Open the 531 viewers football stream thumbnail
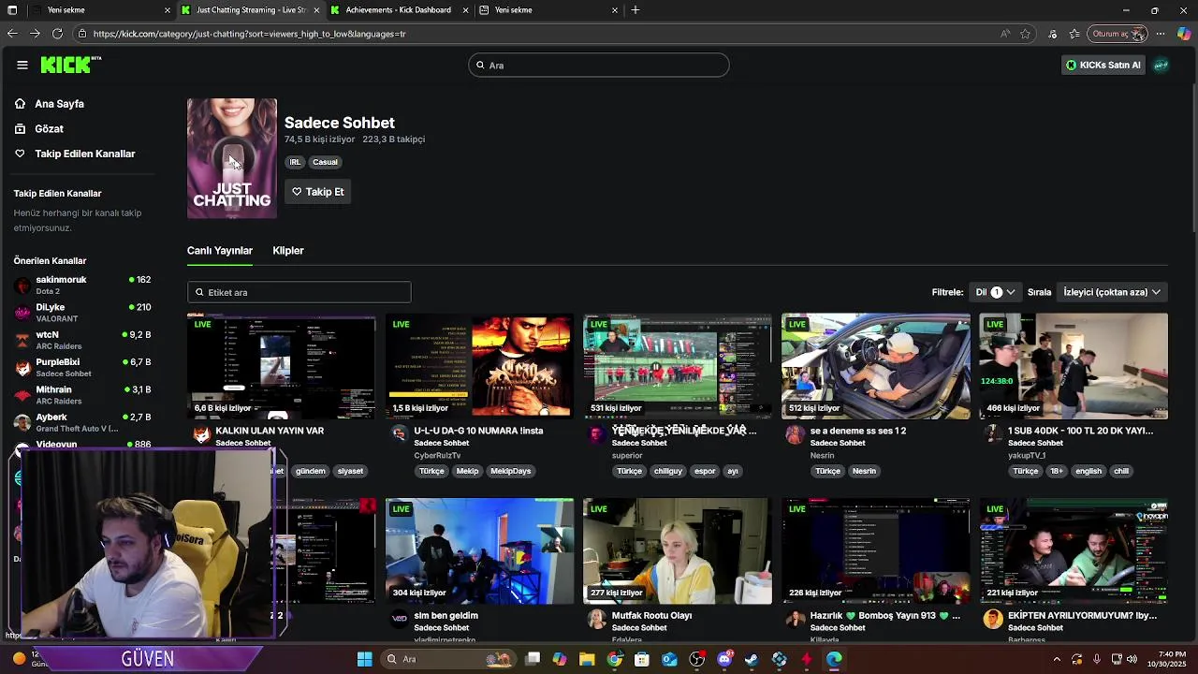The height and width of the screenshot is (674, 1198). click(678, 366)
